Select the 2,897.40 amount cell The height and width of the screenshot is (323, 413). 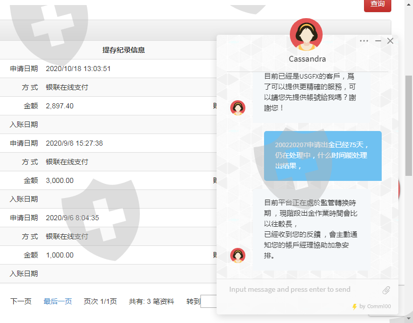coord(60,106)
